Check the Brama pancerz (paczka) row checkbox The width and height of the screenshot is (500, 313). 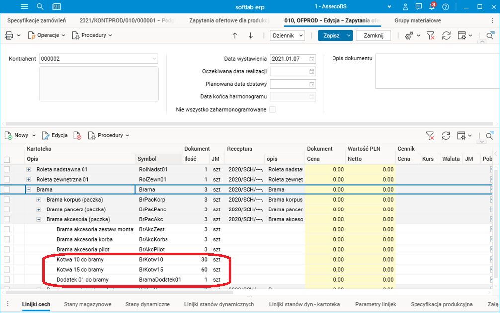click(7, 209)
